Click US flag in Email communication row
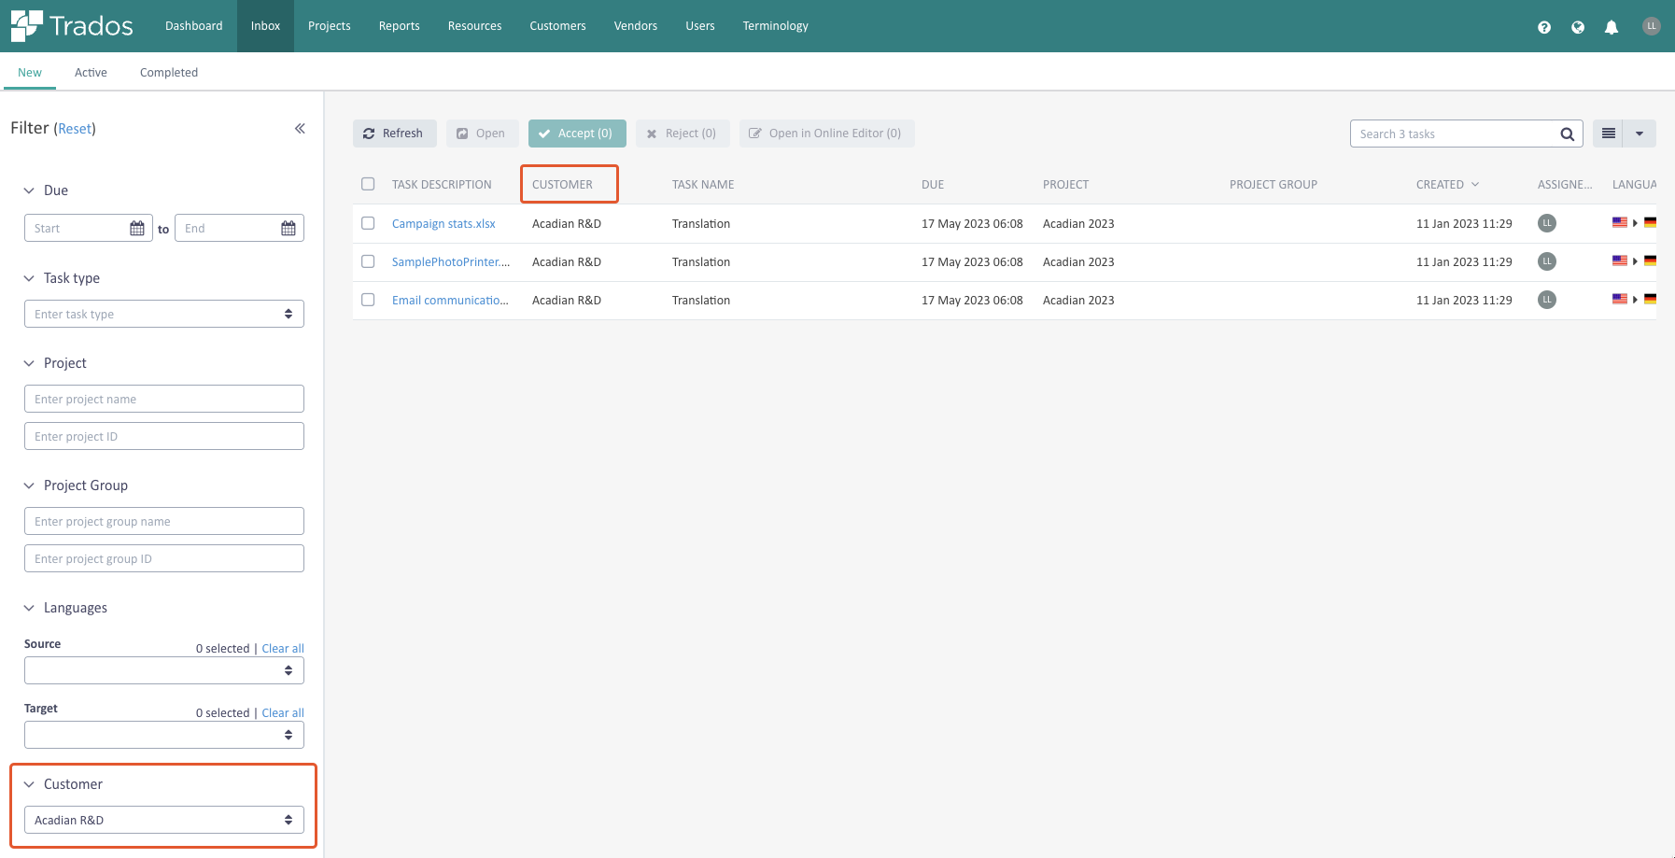1675x858 pixels. 1620,299
